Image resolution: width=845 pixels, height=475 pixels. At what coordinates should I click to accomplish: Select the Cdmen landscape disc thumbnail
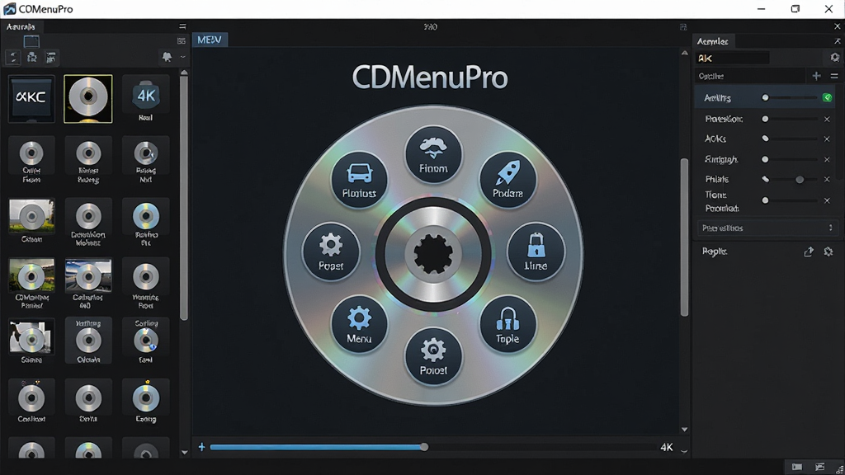(31, 221)
